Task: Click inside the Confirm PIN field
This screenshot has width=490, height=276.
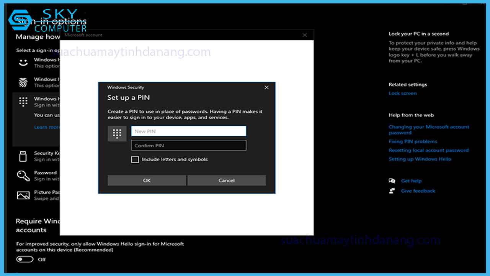Action: pyautogui.click(x=188, y=145)
